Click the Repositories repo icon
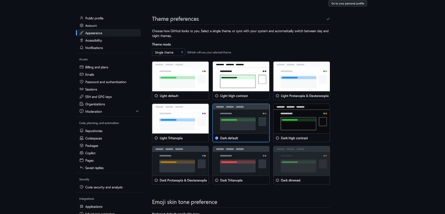 (81, 131)
